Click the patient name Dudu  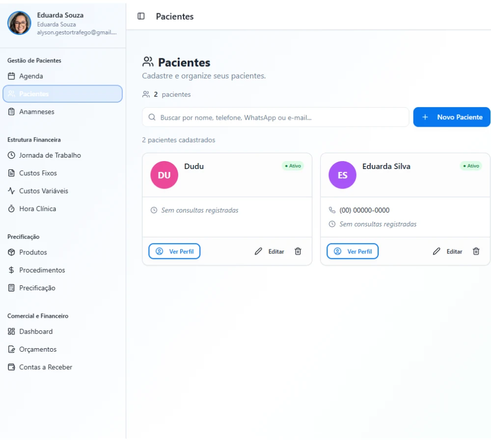pos(194,166)
